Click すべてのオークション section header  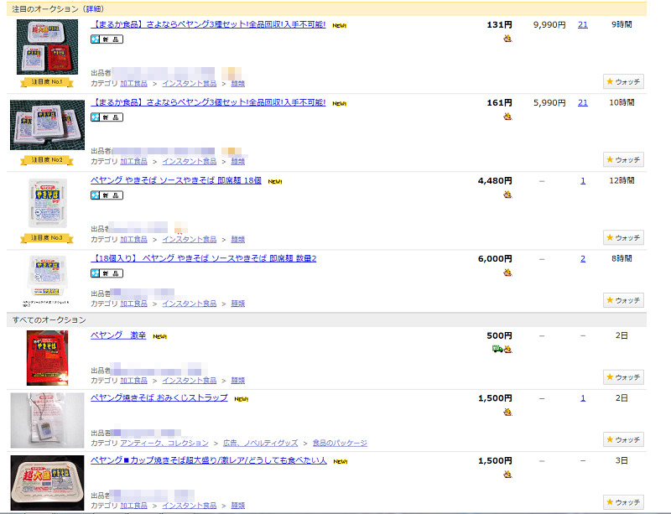tap(326, 319)
